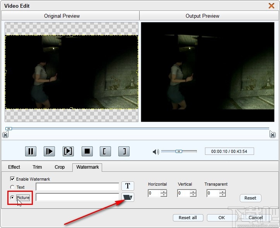The image size is (280, 228).
Task: Select the Watermark tab
Action: [x=87, y=167]
